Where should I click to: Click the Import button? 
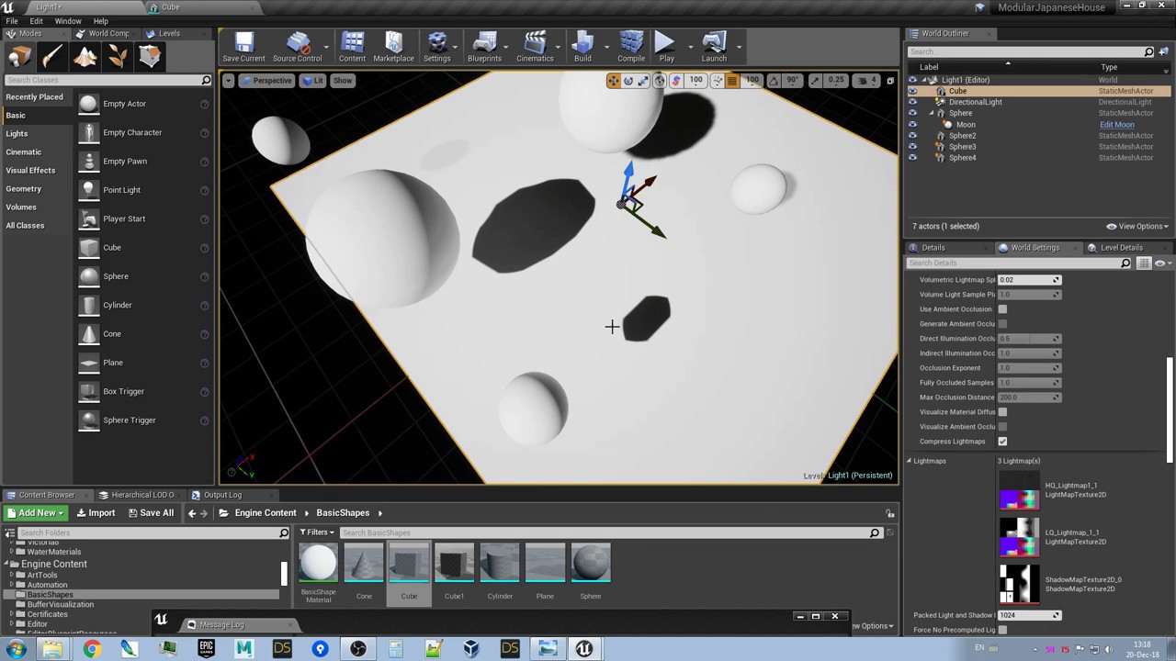(x=96, y=513)
